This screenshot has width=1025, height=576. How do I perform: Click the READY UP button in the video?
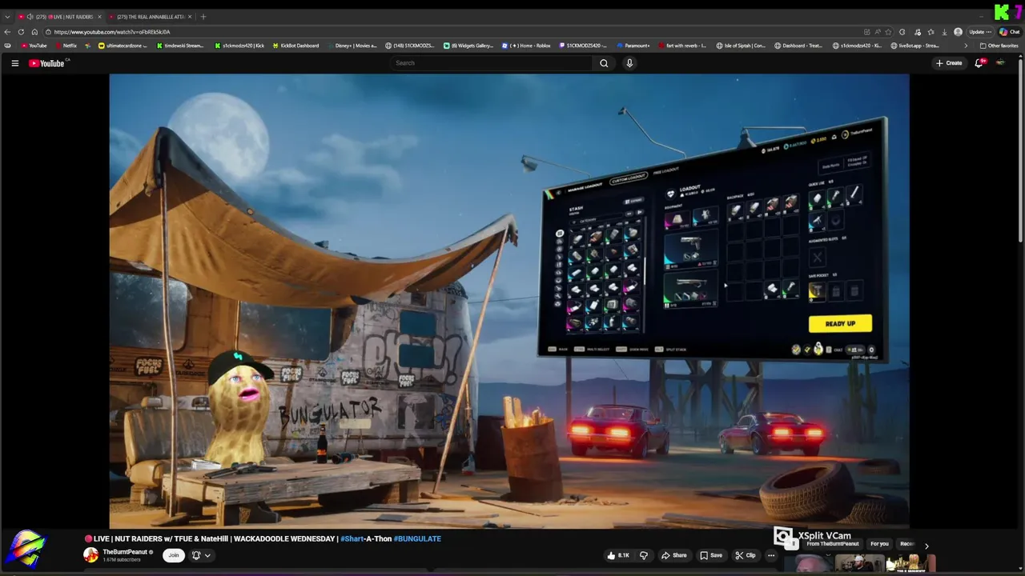pos(840,323)
